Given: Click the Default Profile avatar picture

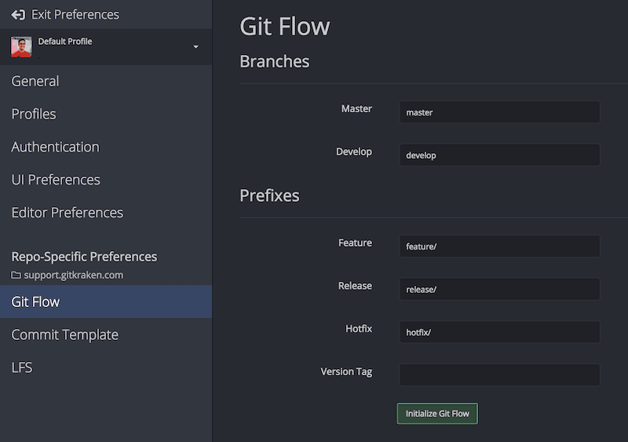Looking at the screenshot, I should (21, 47).
